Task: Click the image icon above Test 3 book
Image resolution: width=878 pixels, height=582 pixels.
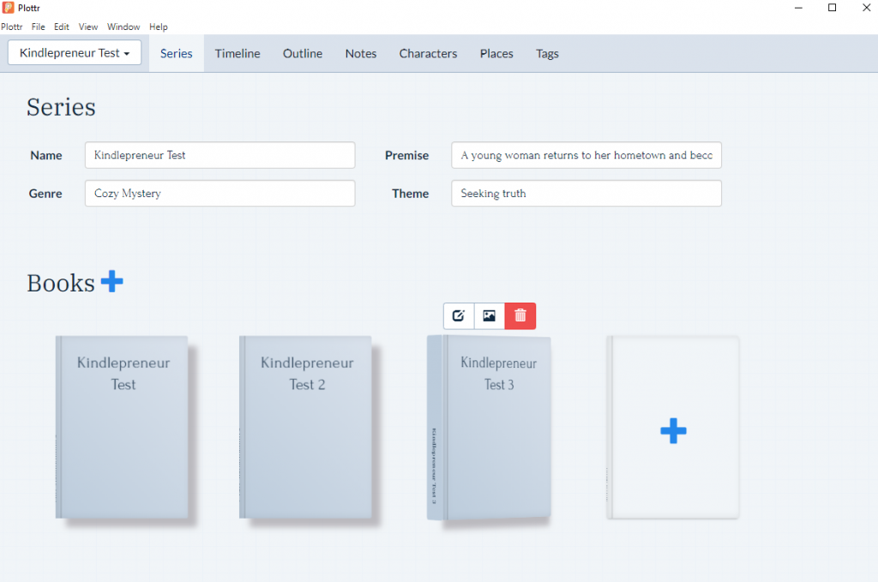Action: pyautogui.click(x=490, y=316)
